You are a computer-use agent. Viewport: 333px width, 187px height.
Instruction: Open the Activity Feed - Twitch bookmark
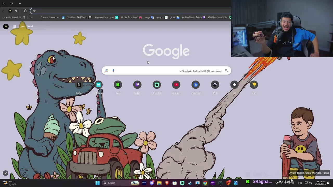click(194, 17)
